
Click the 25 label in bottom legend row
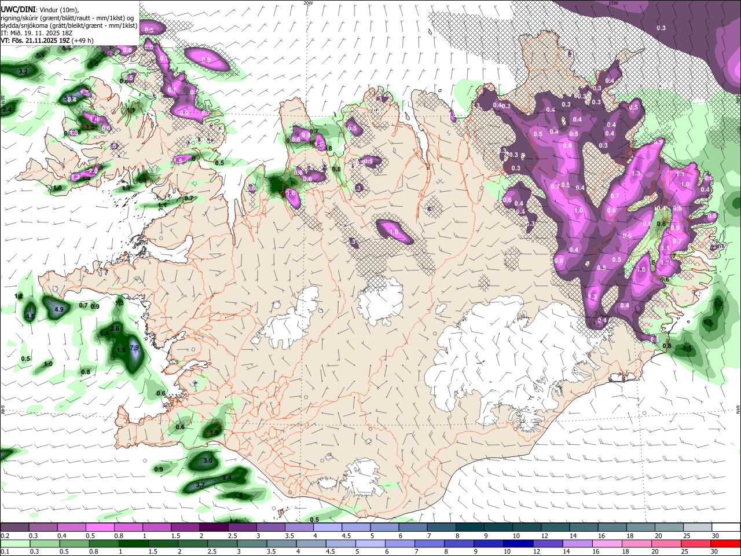pyautogui.click(x=686, y=551)
